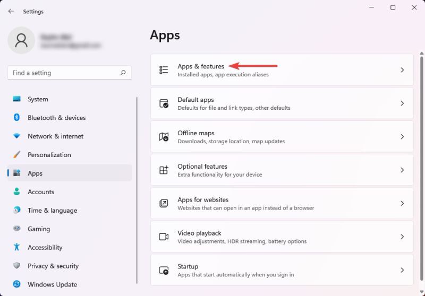425x296 pixels.
Task: Click the Bluetooth & devices icon
Action: point(16,118)
